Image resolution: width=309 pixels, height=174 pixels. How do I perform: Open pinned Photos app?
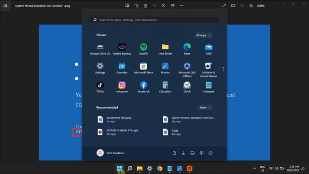pos(165,68)
